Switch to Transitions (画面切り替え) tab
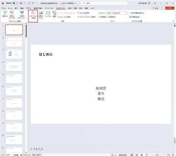176x156 pixels. tap(38, 8)
